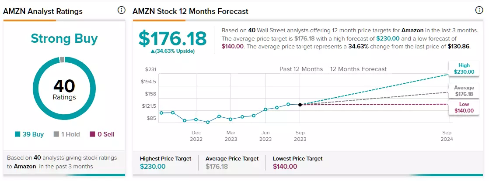The height and width of the screenshot is (181, 489).
Task: Select the Average $176.18 forecast label
Action: 464,91
